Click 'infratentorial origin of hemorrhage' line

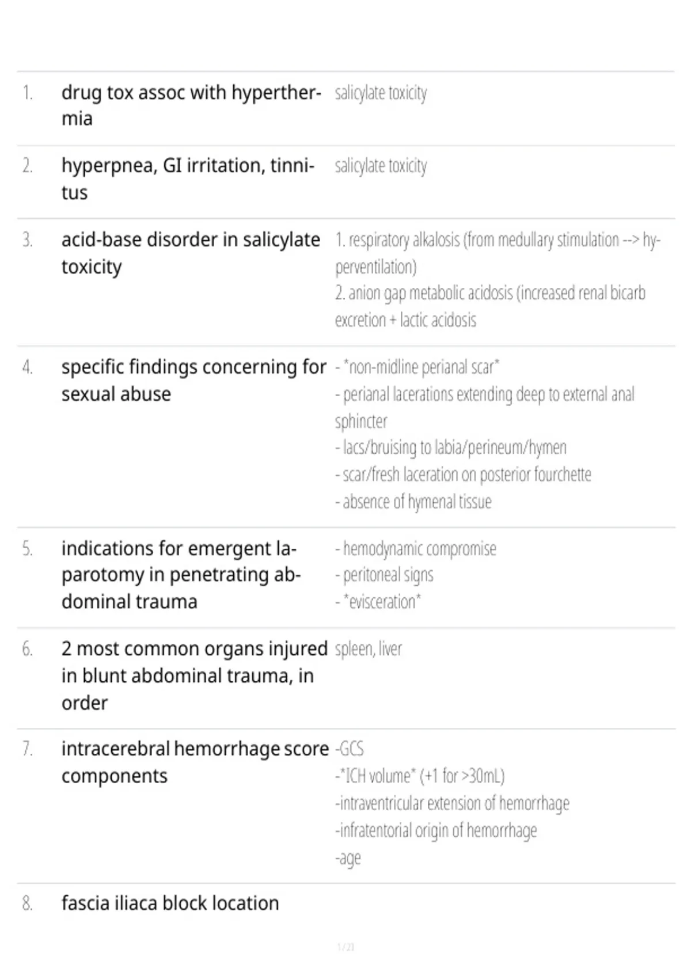point(436,830)
